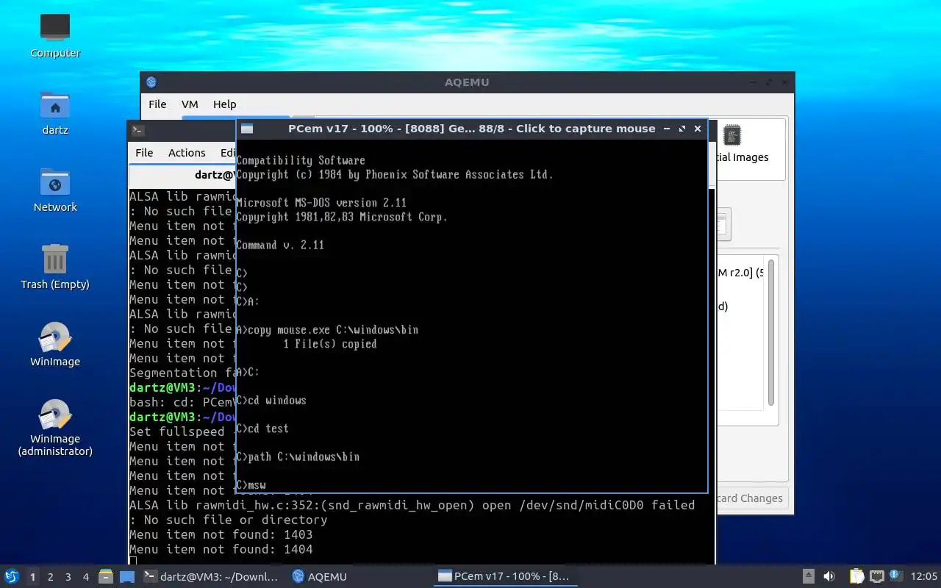Open the Computer desktop icon
This screenshot has height=588, width=941.
tap(55, 35)
